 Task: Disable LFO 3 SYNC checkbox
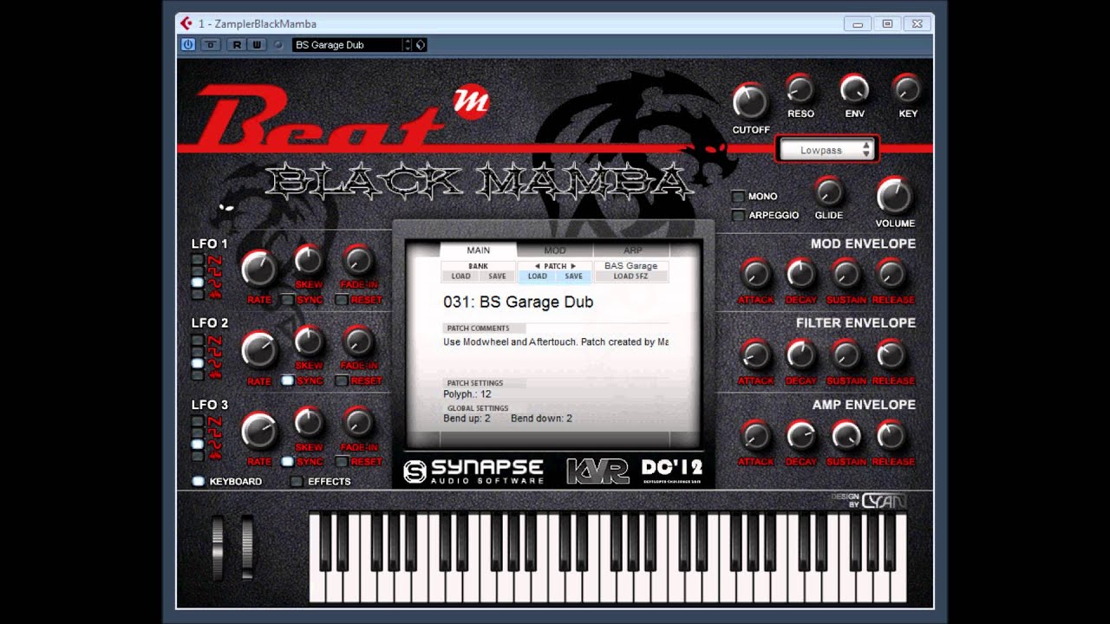click(x=288, y=461)
